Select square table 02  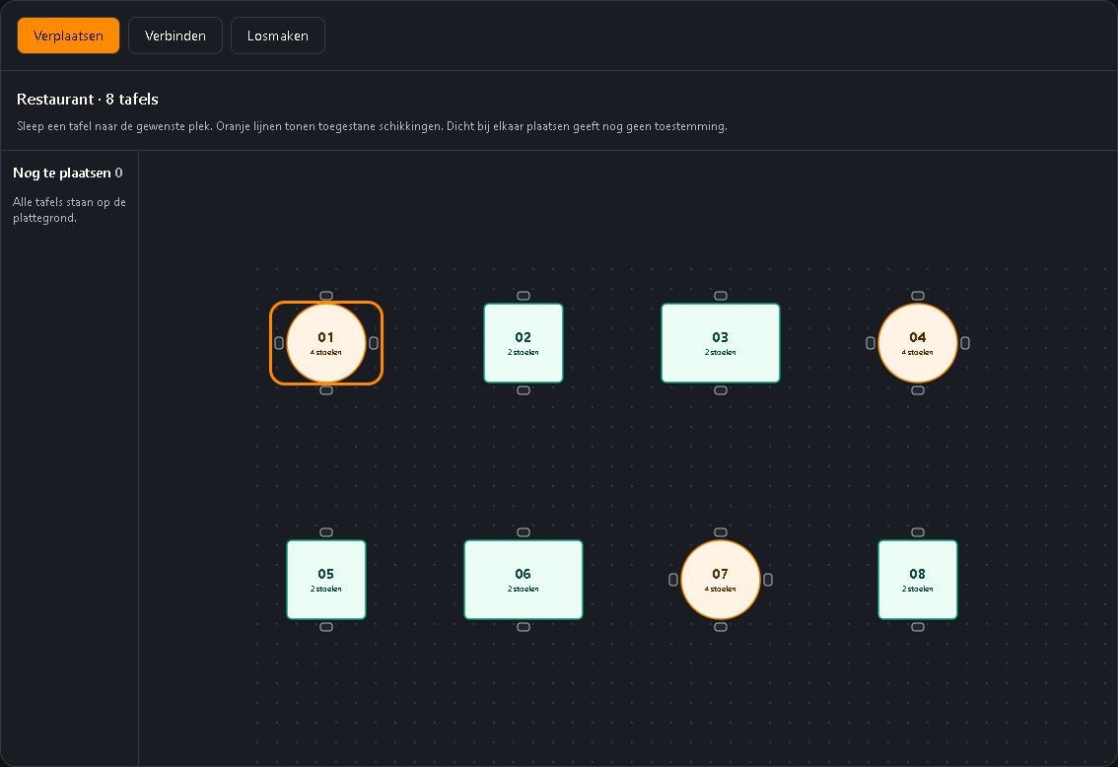(x=524, y=343)
